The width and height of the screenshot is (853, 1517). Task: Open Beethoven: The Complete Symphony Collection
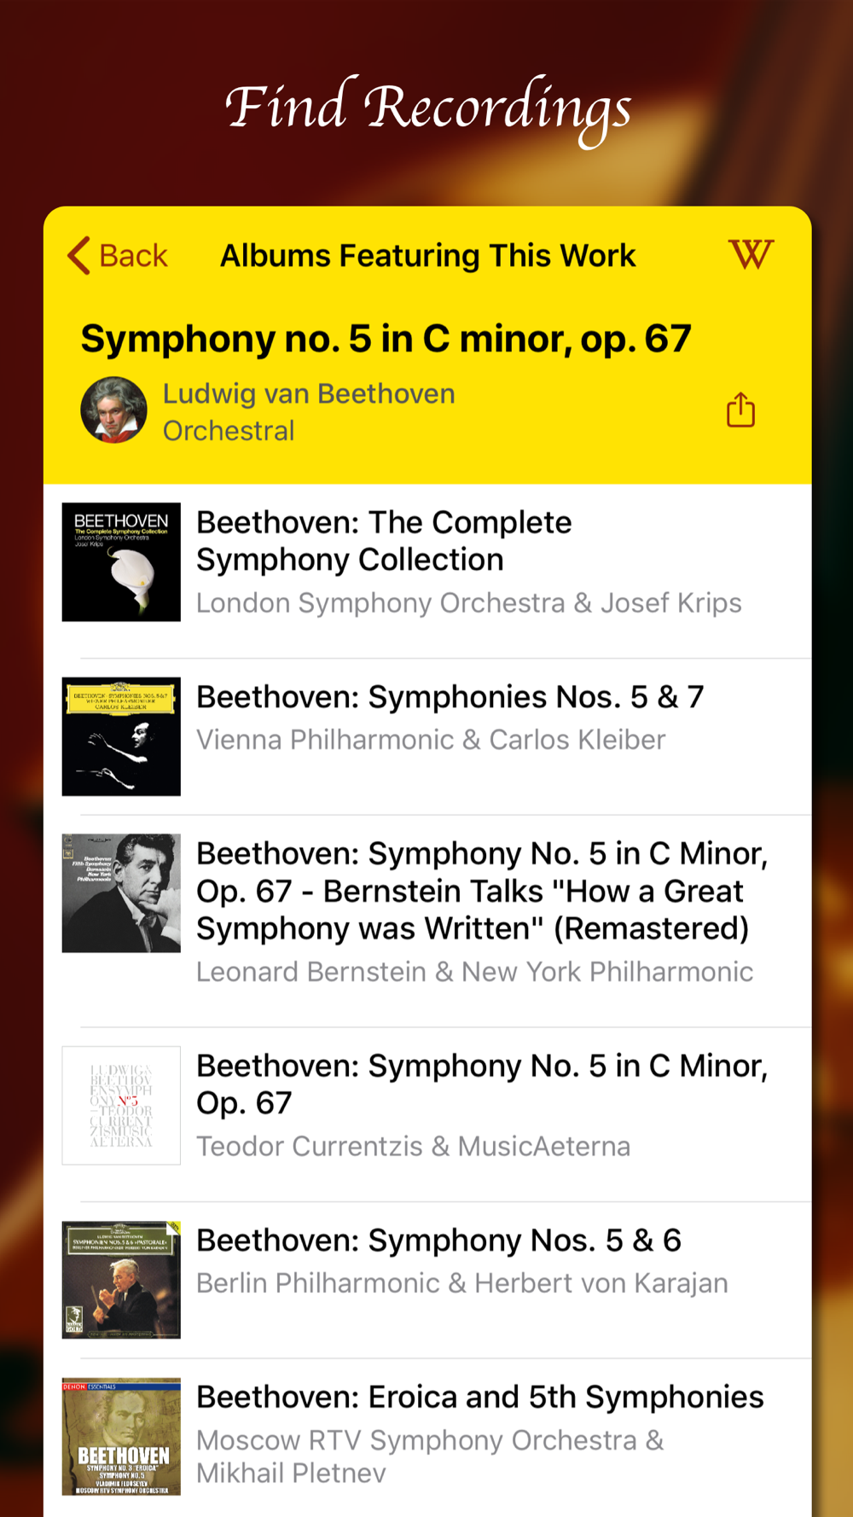coord(384,541)
